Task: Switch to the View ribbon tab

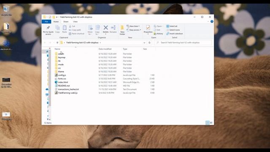Action: click(x=75, y=22)
